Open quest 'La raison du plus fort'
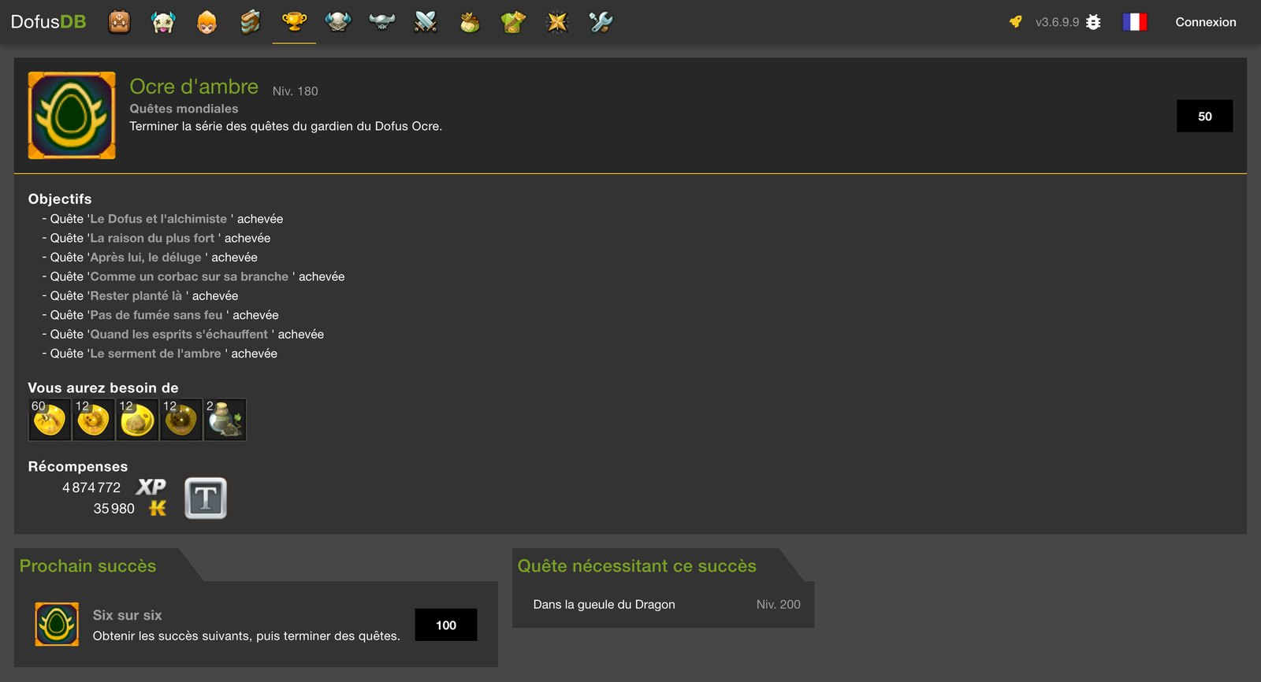The image size is (1261, 682). click(x=152, y=238)
